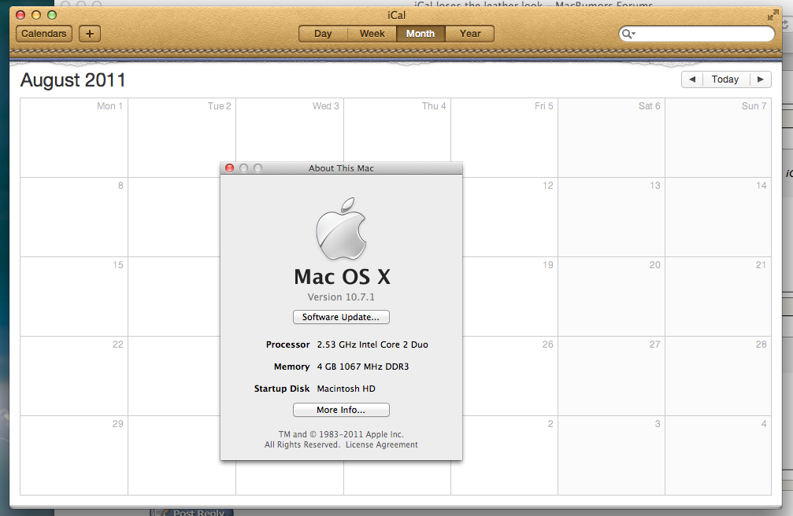The height and width of the screenshot is (516, 793).
Task: Select August 29 in the calendar
Action: [x=74, y=455]
